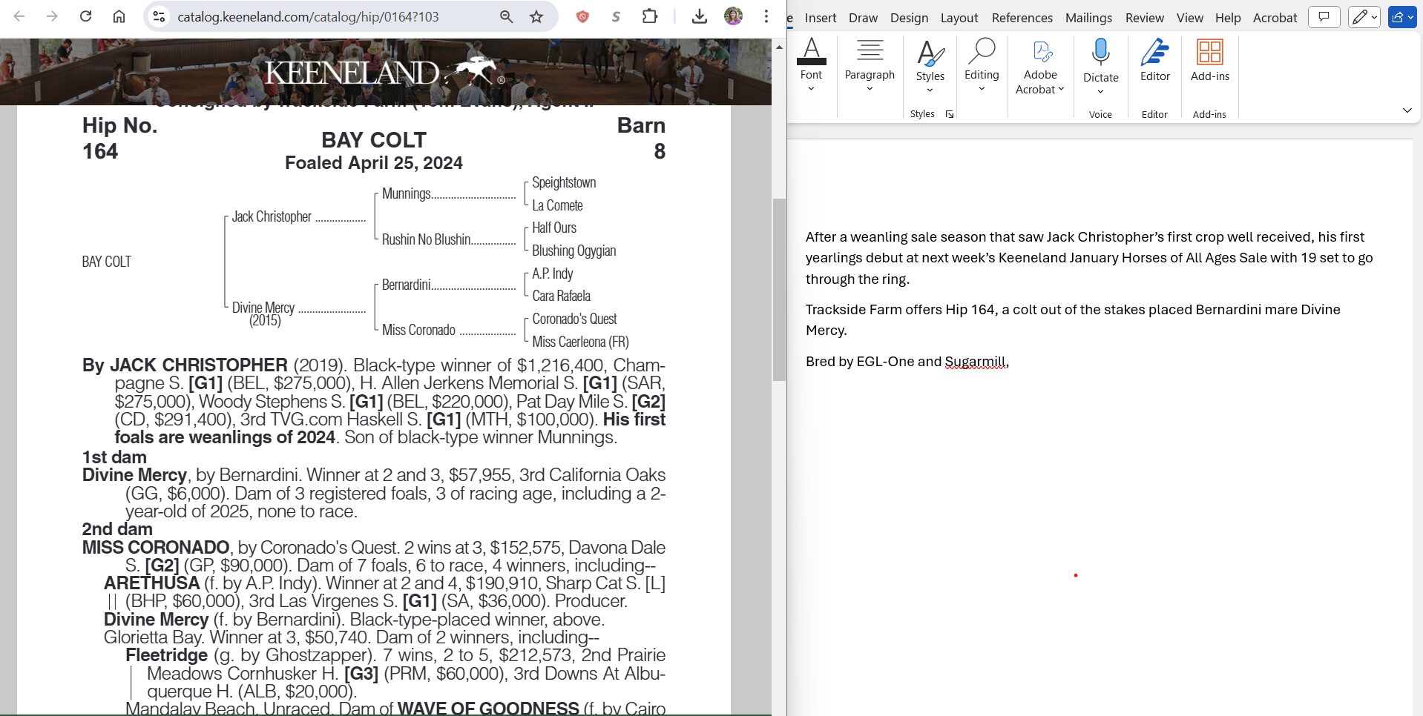Launch the Editor checker
The height and width of the screenshot is (716, 1423).
coord(1154,59)
